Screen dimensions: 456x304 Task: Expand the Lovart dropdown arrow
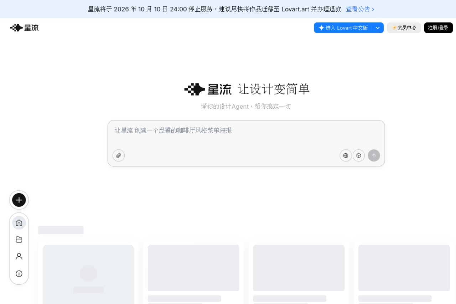click(378, 28)
